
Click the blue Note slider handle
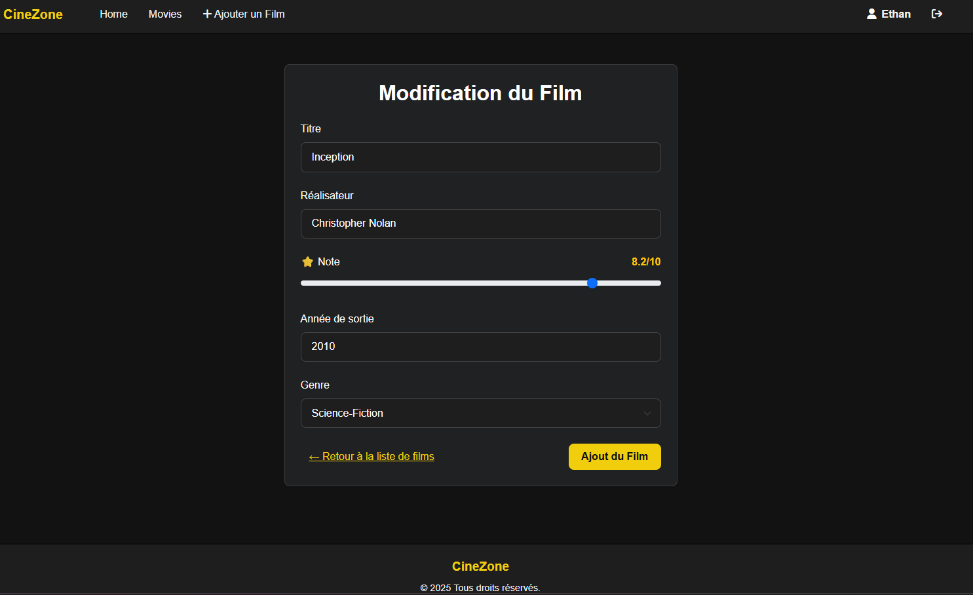(592, 283)
